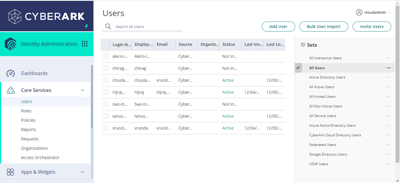Screen dimensions: 400x183
Task: Collapse the Core Services section chevron
Action: (x=83, y=90)
